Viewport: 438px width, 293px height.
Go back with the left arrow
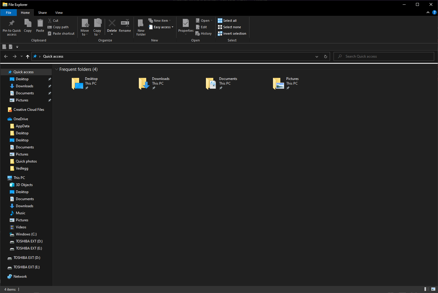6,56
